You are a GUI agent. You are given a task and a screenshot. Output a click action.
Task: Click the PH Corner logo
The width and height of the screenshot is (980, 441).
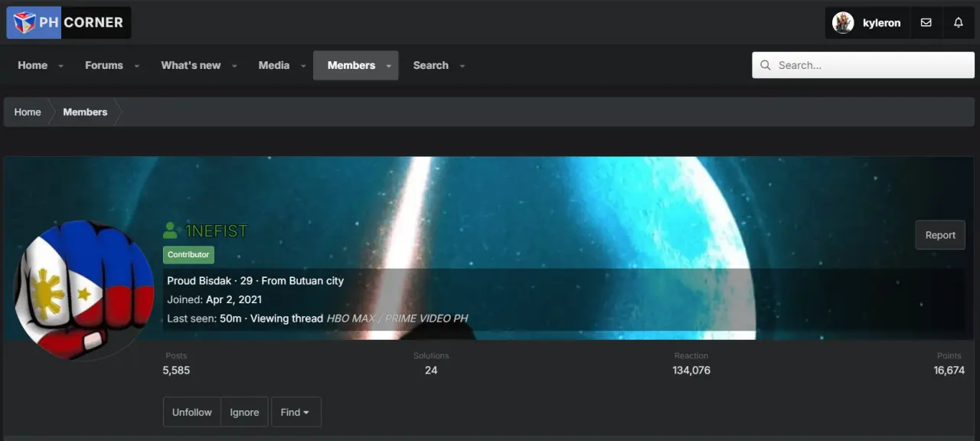(68, 23)
